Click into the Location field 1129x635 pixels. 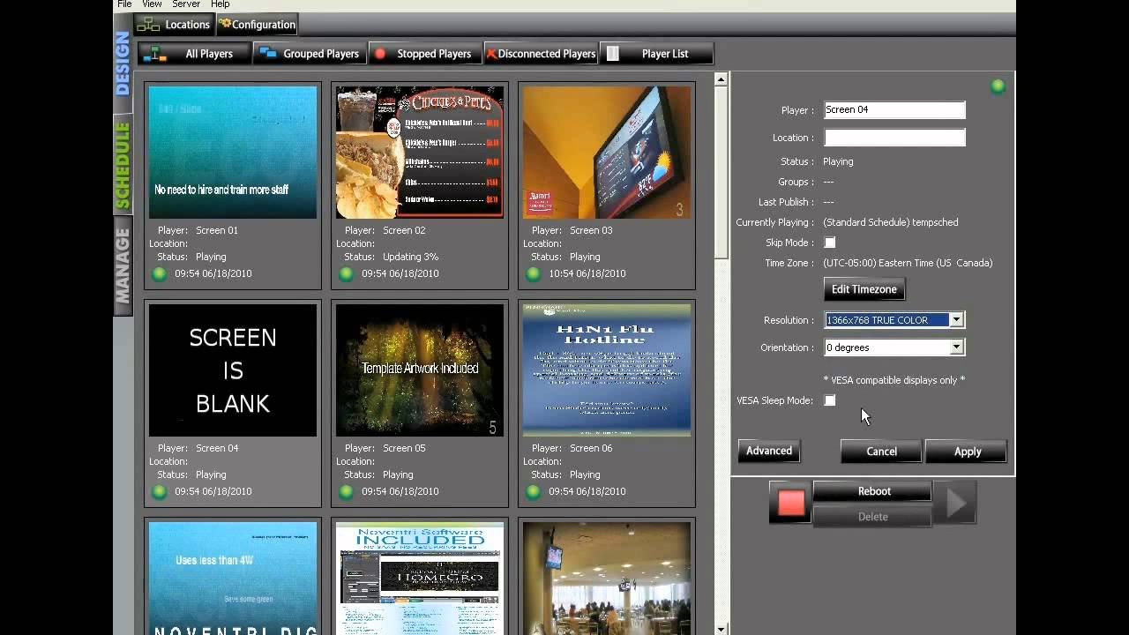click(894, 138)
